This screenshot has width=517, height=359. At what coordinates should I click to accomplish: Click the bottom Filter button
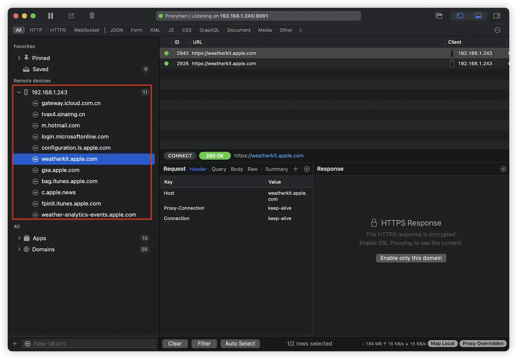click(x=204, y=344)
